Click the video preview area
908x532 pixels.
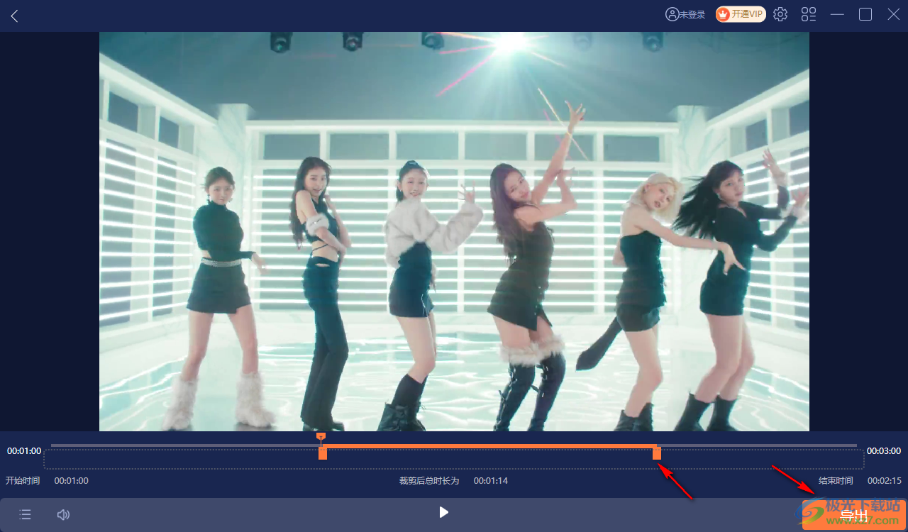click(454, 231)
